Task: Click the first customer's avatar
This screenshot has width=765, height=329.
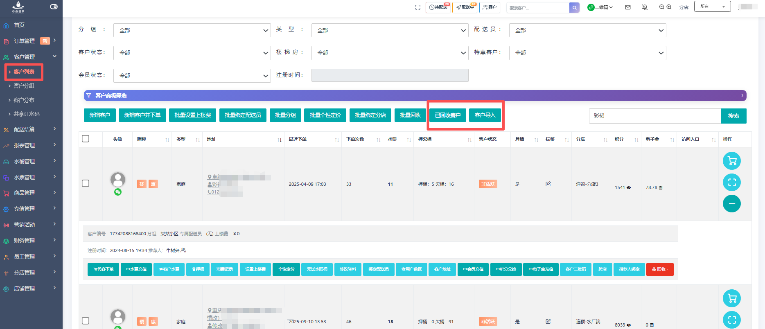Action: coord(118,180)
